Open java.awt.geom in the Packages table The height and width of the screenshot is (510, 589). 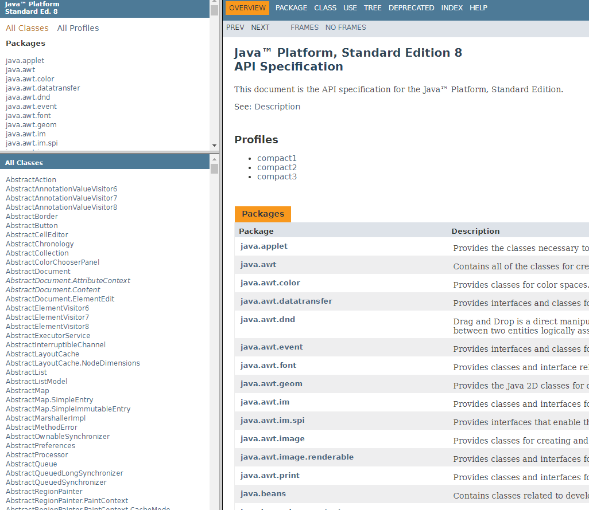coord(271,384)
